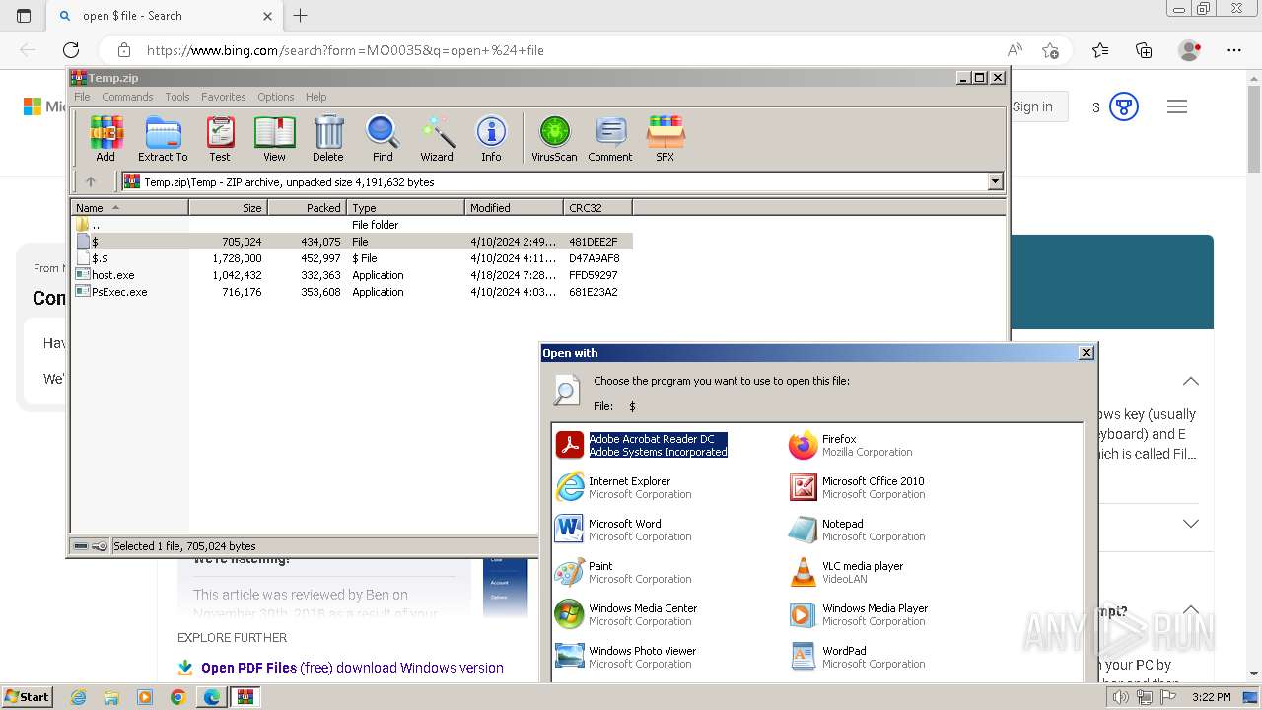Refresh the Edge browser page
Image resolution: width=1262 pixels, height=710 pixels.
pos(71,50)
